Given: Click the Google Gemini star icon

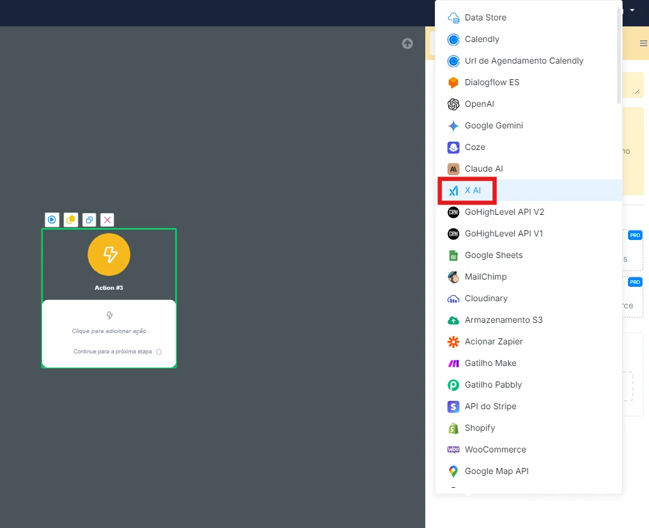Looking at the screenshot, I should [453, 125].
